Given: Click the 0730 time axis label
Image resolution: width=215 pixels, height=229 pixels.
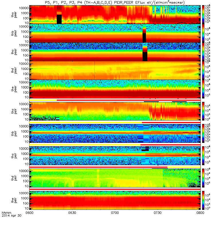Looking at the screenshot, I should pyautogui.click(x=157, y=213).
